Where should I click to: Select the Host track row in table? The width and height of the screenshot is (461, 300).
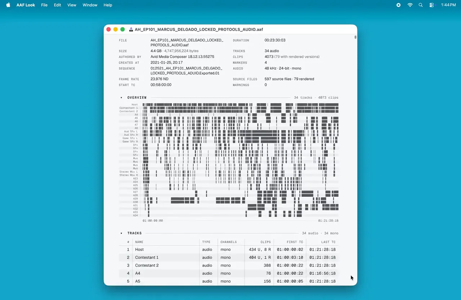click(x=229, y=250)
